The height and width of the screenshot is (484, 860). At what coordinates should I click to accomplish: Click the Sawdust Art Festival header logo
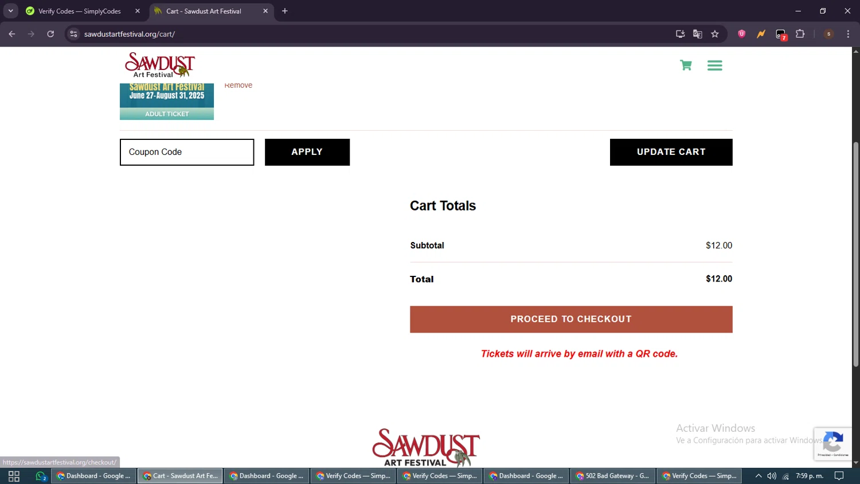click(x=160, y=65)
